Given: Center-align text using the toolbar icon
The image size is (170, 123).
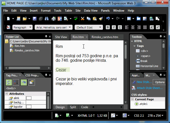Looking at the screenshot, I should pos(133,27).
